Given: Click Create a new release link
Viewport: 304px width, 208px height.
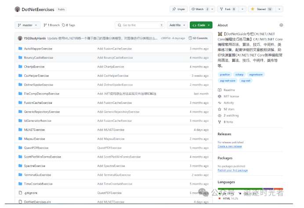Looking at the screenshot, I should pos(230,146).
